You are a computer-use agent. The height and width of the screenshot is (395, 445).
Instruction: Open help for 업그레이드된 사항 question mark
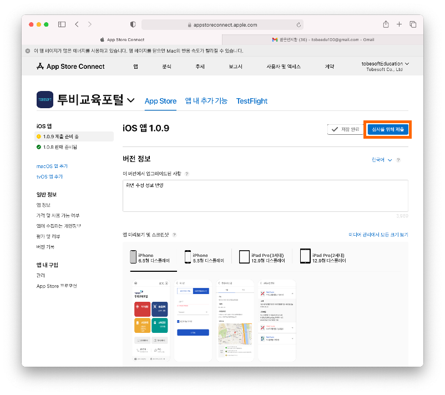point(187,174)
